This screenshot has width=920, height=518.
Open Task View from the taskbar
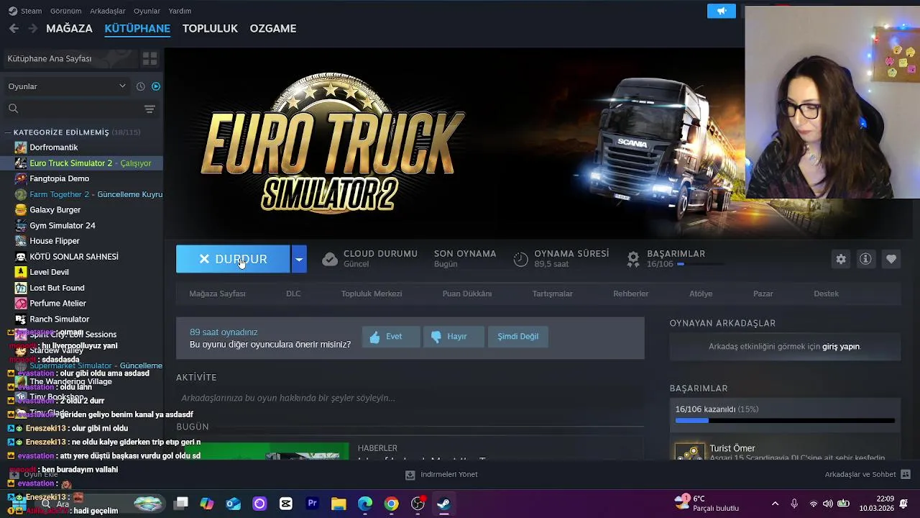[181, 504]
